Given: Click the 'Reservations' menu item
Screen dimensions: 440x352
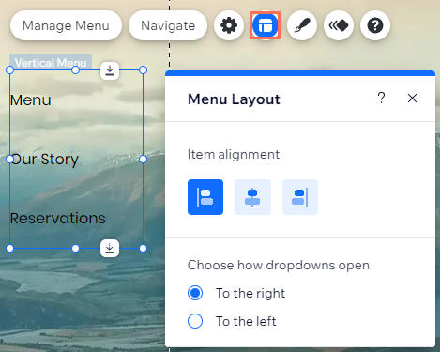Looking at the screenshot, I should point(58,219).
